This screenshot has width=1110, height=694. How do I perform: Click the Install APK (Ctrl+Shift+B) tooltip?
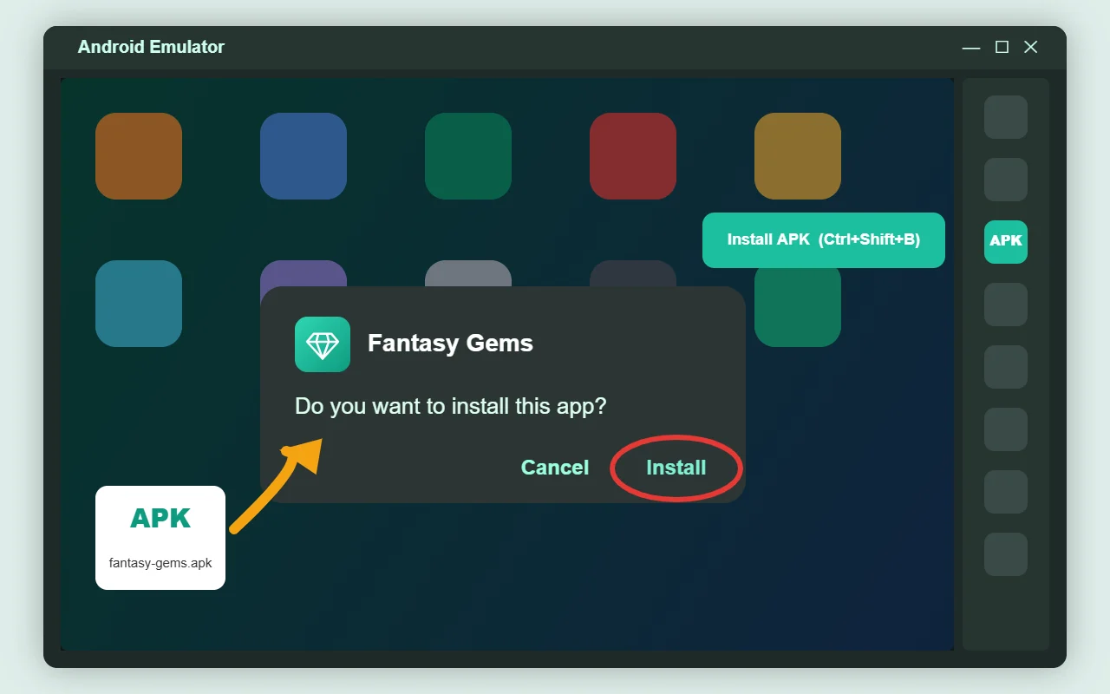(x=824, y=239)
